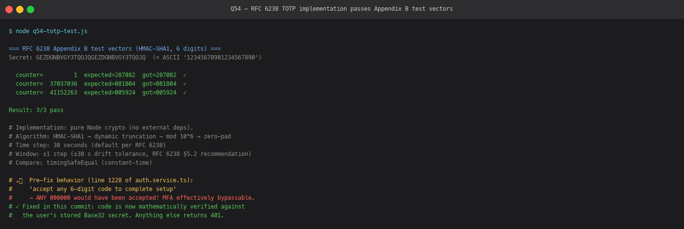This screenshot has width=684, height=229.
Task: Click the checkmark after got=005924
Action: click(185, 93)
